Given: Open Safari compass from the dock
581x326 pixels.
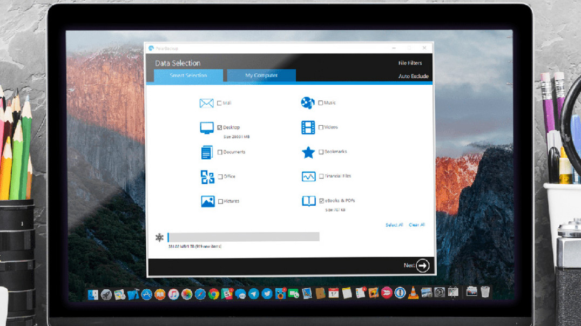Looking at the screenshot, I should [200, 295].
